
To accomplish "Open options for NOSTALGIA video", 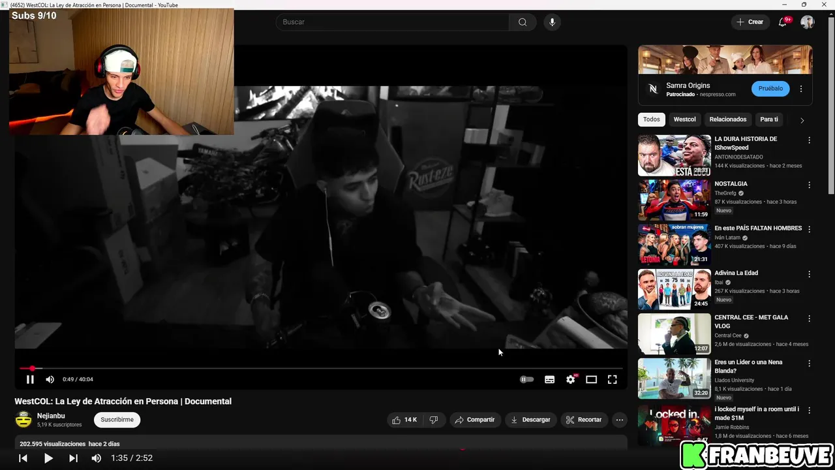I will pyautogui.click(x=810, y=185).
